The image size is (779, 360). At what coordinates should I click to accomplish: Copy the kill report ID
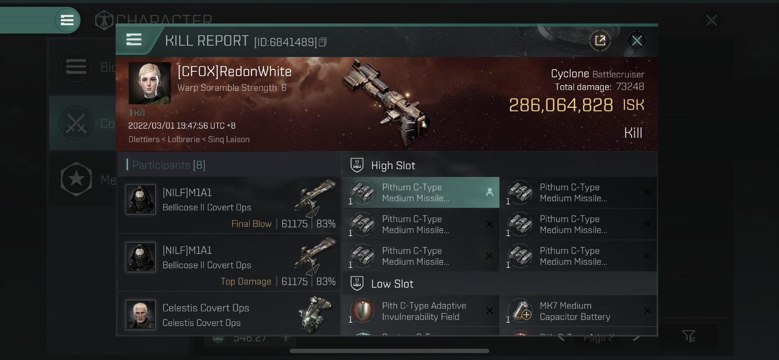coord(323,42)
